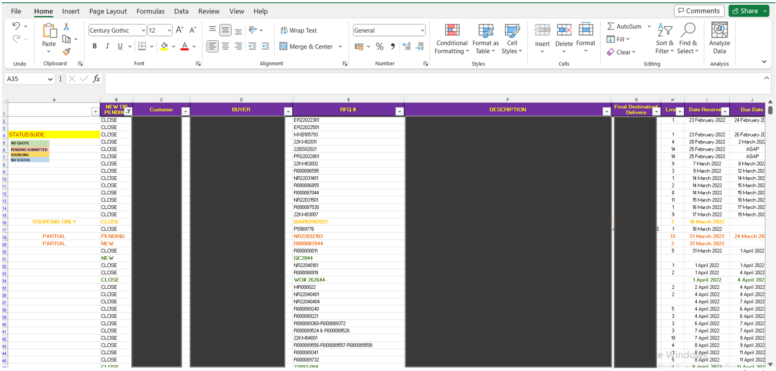Viewport: 776px width, 371px height.
Task: Click Analyze Data icon
Action: (719, 30)
